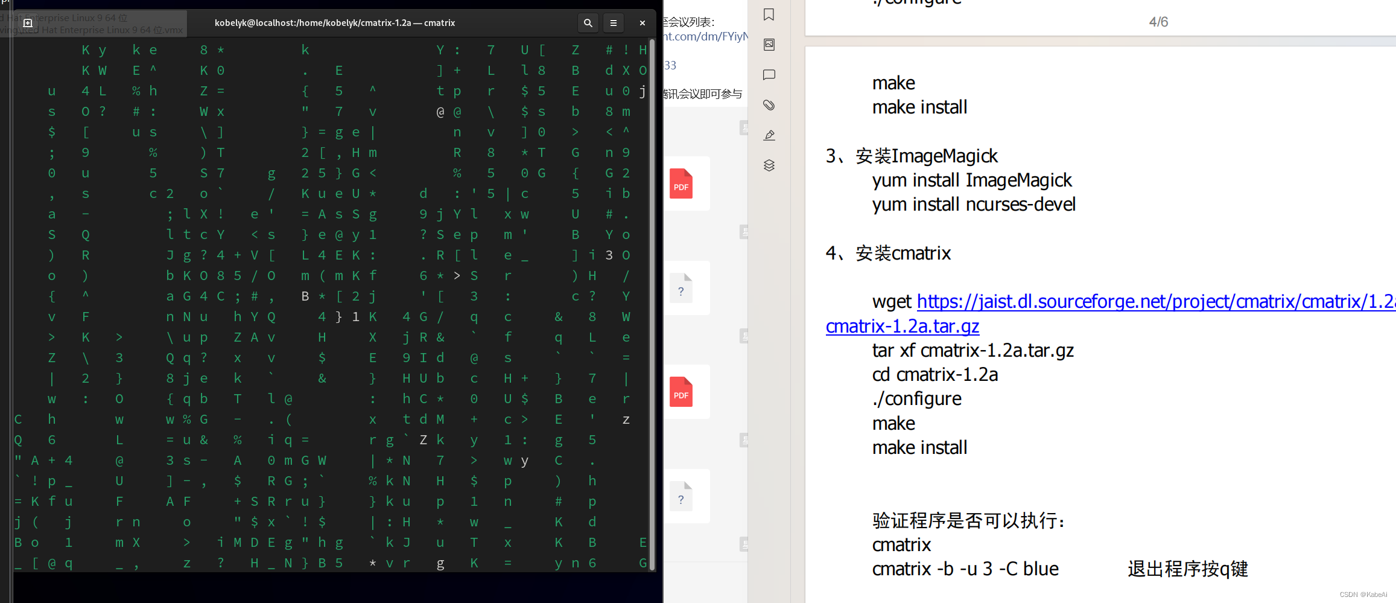Expand the collapsed panel tab at the sidebar bottom

point(743,544)
